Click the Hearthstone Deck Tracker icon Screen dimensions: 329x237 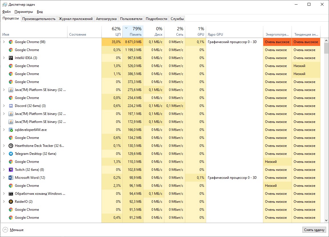(11, 146)
